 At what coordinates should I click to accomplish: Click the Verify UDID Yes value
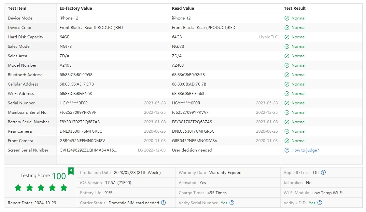(312, 203)
